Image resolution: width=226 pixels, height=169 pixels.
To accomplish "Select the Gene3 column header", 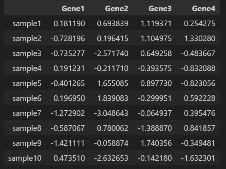I will point(160,9).
